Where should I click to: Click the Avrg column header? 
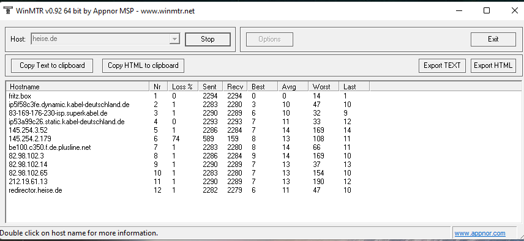(x=293, y=86)
